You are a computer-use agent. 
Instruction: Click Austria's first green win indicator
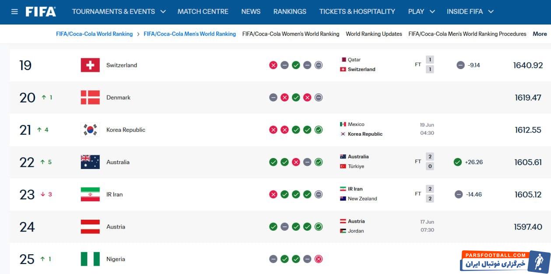273,227
